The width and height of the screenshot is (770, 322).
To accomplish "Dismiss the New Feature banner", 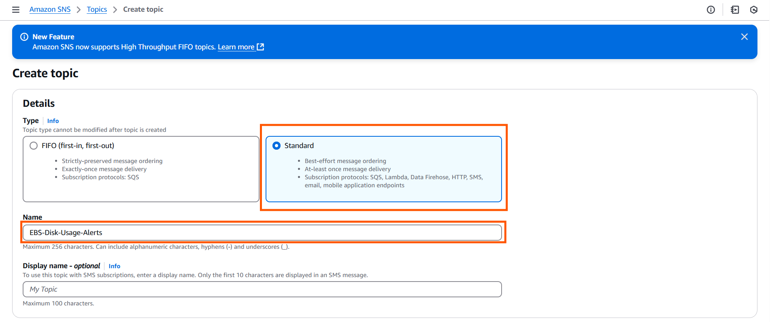I will (x=744, y=37).
